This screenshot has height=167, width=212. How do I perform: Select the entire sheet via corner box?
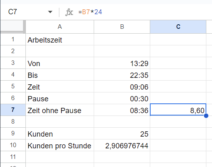[13, 27]
